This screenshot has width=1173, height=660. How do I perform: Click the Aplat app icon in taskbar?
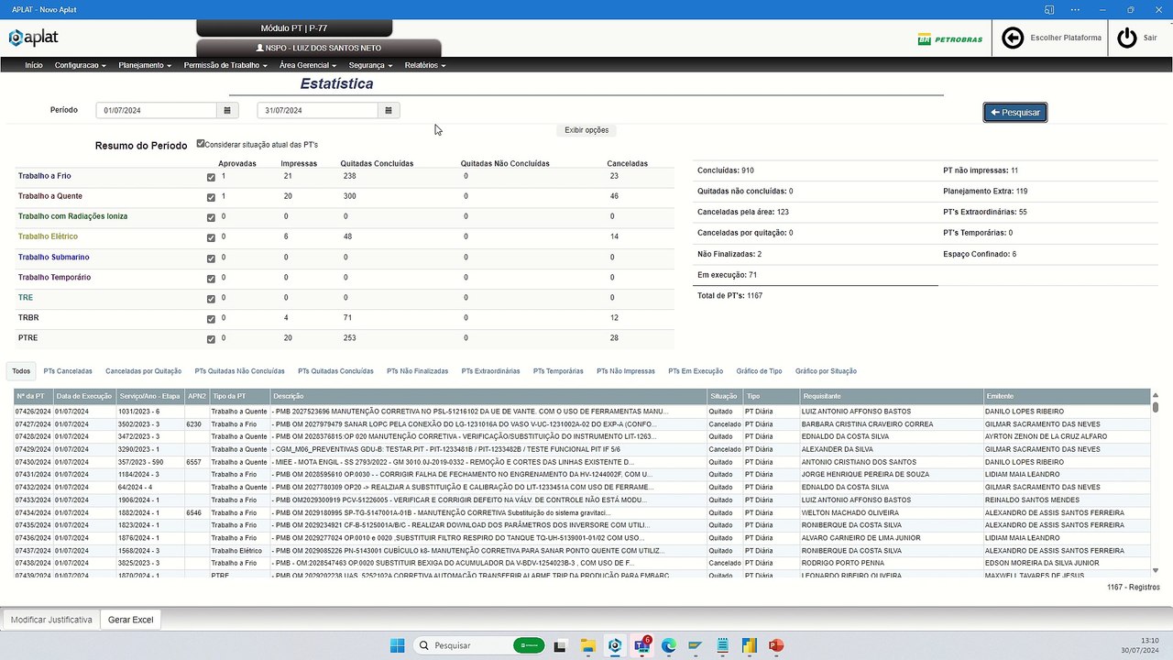[x=615, y=645]
